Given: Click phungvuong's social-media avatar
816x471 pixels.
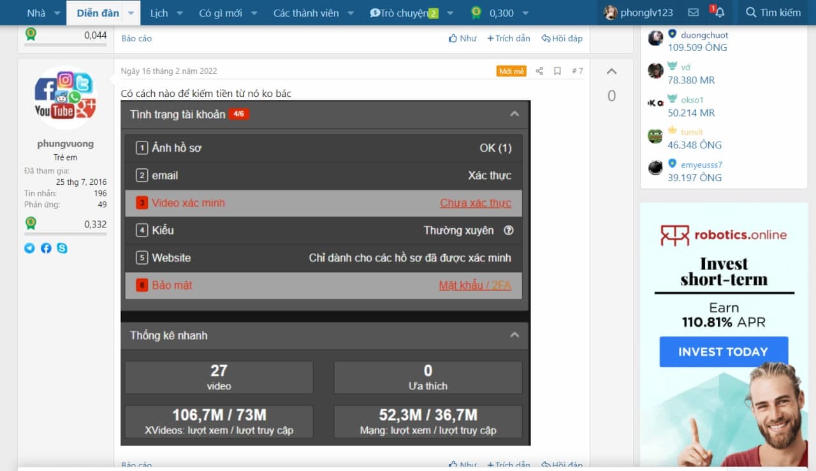Looking at the screenshot, I should pos(65,98).
